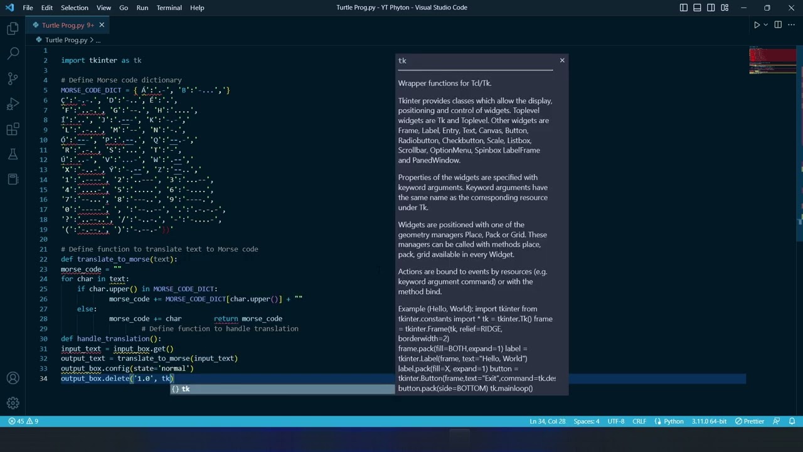Open the editor More Actions menu

click(x=792, y=25)
